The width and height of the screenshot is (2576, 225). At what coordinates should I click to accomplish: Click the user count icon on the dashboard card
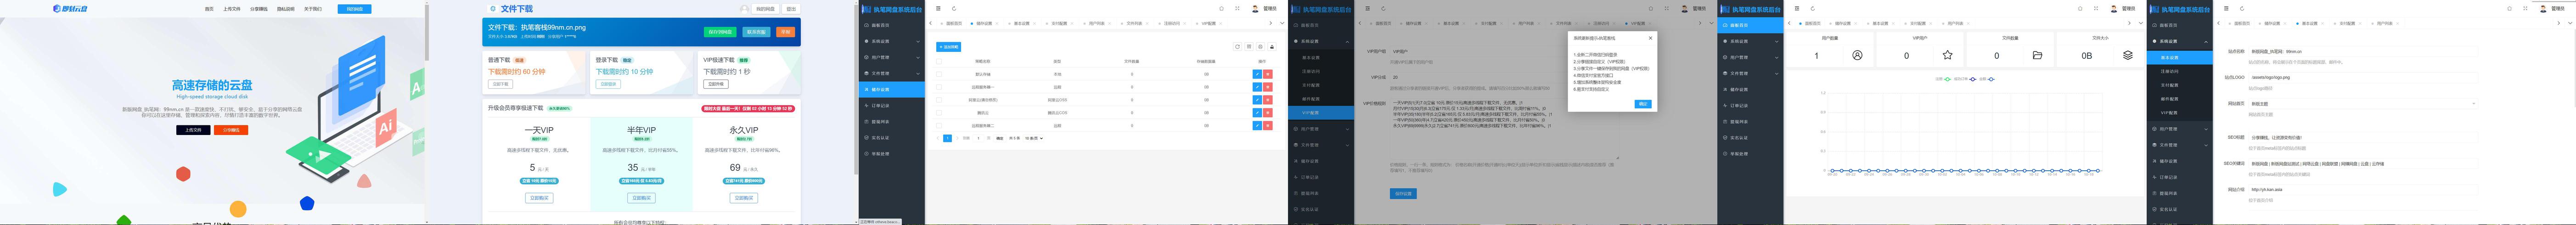tap(1857, 55)
